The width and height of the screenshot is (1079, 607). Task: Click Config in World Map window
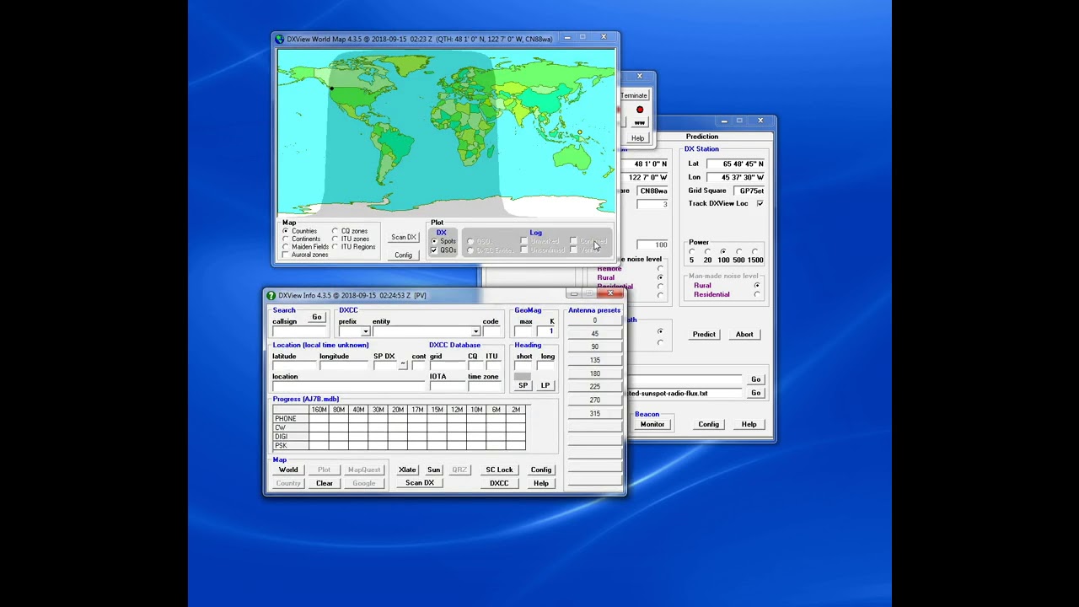coord(404,255)
